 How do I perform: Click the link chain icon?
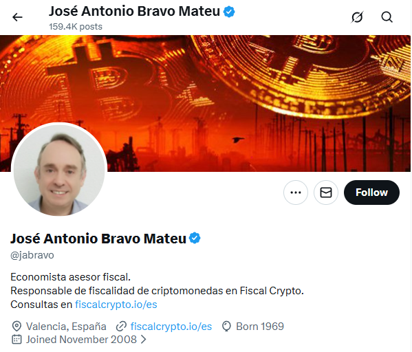pyautogui.click(x=121, y=327)
